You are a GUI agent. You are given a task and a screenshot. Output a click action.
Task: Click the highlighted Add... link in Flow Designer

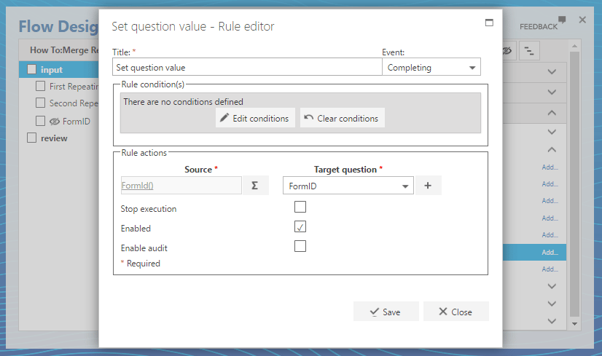(x=550, y=253)
